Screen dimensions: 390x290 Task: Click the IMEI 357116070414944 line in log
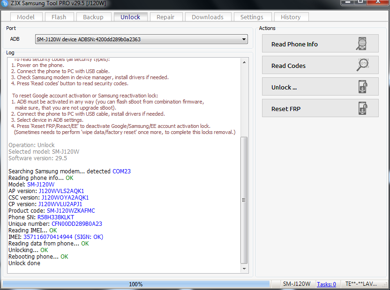tap(56, 237)
